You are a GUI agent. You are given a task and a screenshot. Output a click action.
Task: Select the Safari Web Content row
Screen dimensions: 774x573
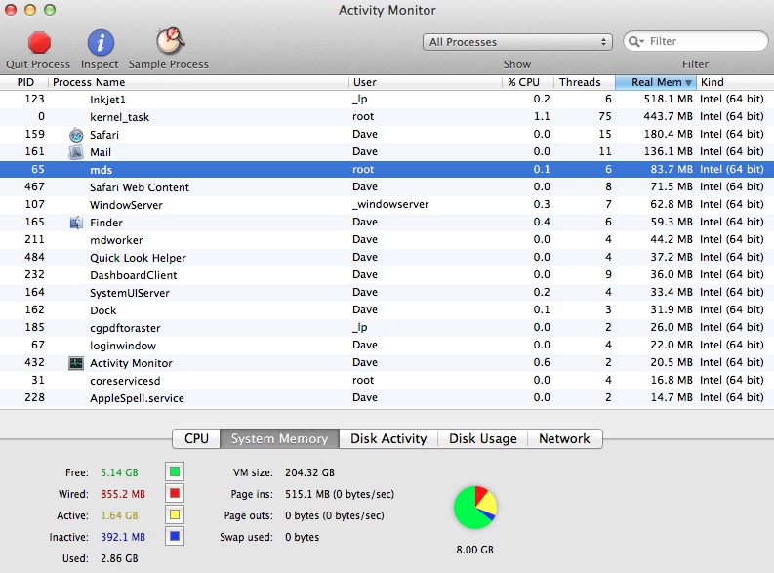click(387, 187)
